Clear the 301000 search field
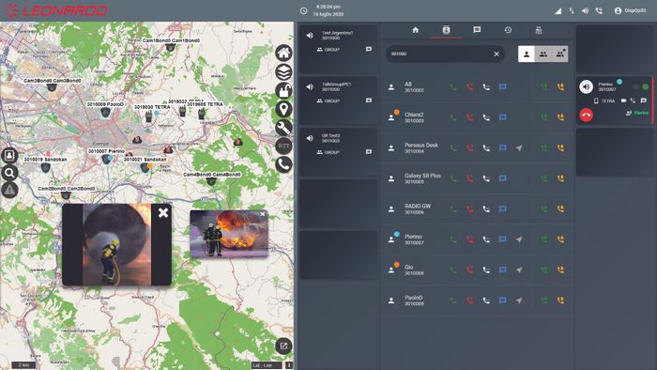The width and height of the screenshot is (657, 370). [497, 54]
